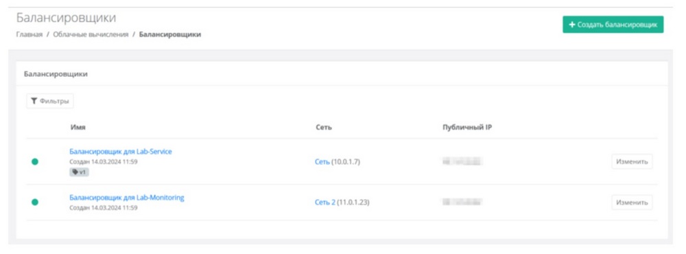Click Изменить for Lab-Monitoring balancer
The image size is (686, 254).
tap(632, 203)
